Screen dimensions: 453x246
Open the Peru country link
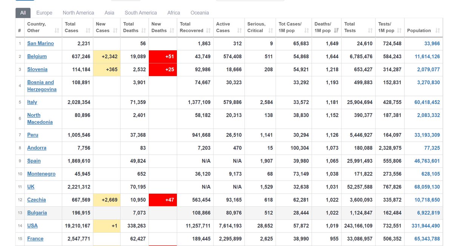coord(33,135)
